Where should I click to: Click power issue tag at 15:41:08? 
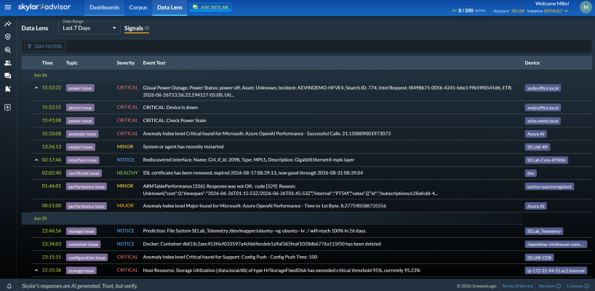point(80,121)
